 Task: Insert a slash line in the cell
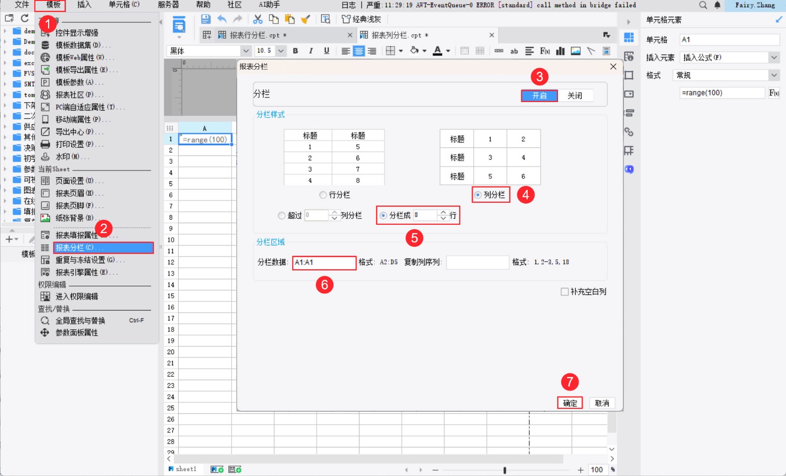(x=591, y=51)
